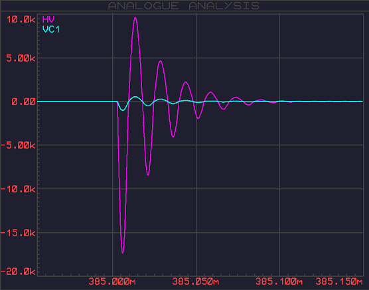This screenshot has width=369, height=290.
Task: Click the HV trace's deepest negative trough
Action: [x=123, y=253]
